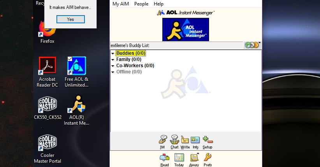Screen dimensions: 320x167
Task: Click Yes in the dialog
Action: click(x=70, y=19)
